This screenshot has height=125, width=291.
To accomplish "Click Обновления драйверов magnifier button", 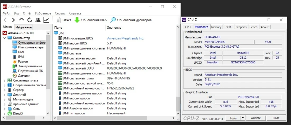I will click(131, 20).
